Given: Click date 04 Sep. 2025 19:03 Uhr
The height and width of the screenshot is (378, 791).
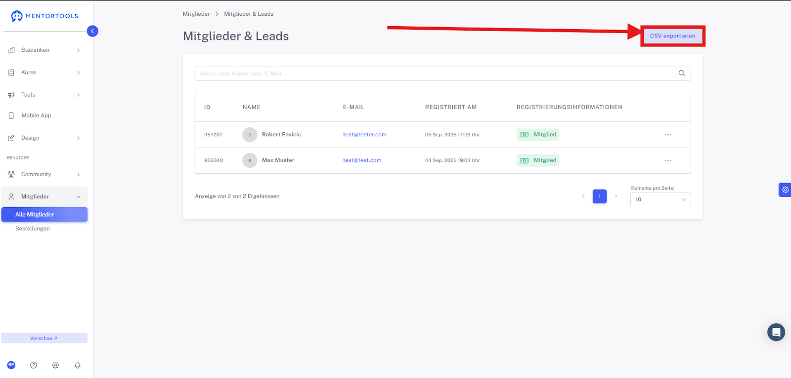Looking at the screenshot, I should 452,160.
